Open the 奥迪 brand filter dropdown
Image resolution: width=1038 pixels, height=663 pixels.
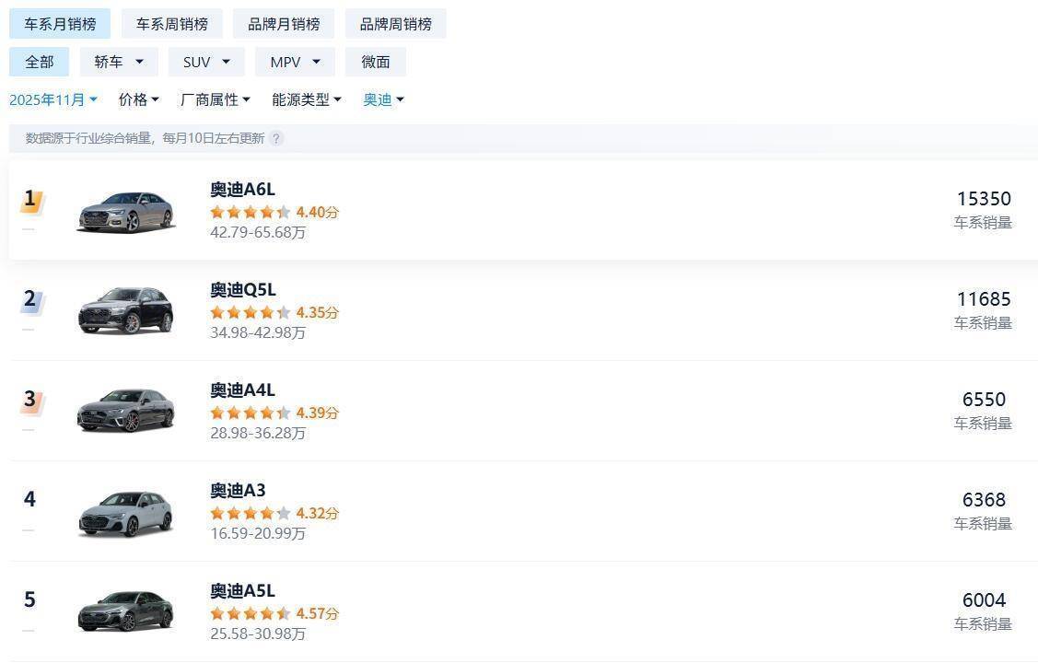pyautogui.click(x=383, y=99)
